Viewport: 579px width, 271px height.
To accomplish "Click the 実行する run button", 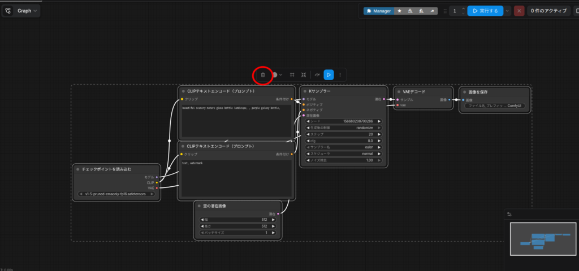I will coord(485,11).
